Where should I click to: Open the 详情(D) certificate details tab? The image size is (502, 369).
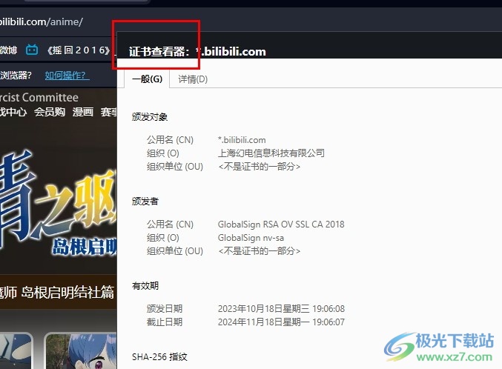click(193, 79)
